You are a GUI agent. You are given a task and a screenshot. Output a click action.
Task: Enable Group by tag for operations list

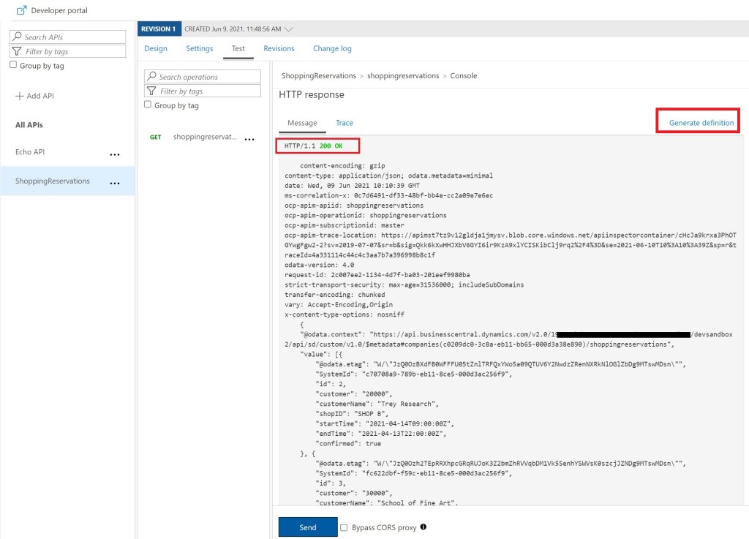pos(148,105)
